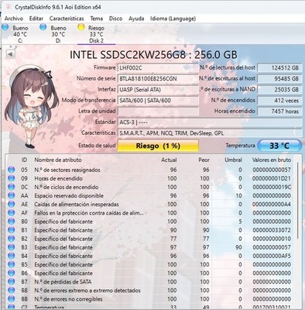
Task: Click the Riesgo (1 %) health status button
Action: pos(158,146)
